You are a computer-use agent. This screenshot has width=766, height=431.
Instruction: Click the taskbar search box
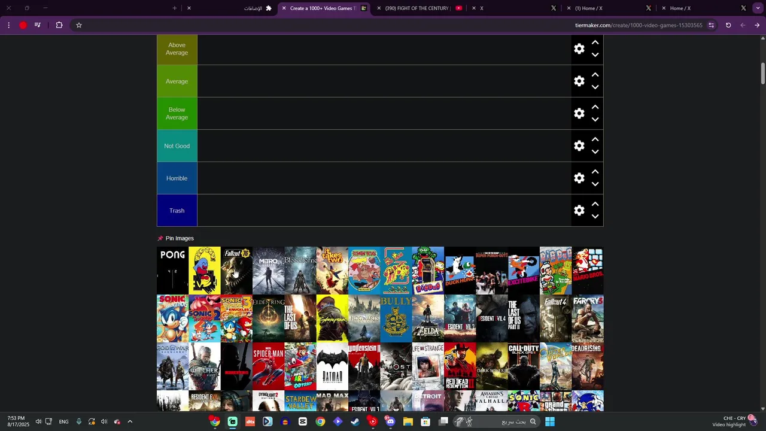(x=497, y=421)
